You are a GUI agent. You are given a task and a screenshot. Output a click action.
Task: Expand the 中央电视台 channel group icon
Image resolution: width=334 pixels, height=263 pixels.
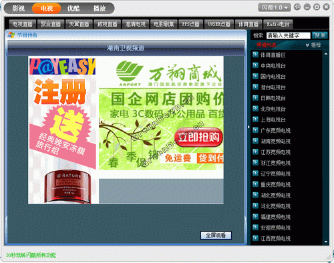(255, 65)
